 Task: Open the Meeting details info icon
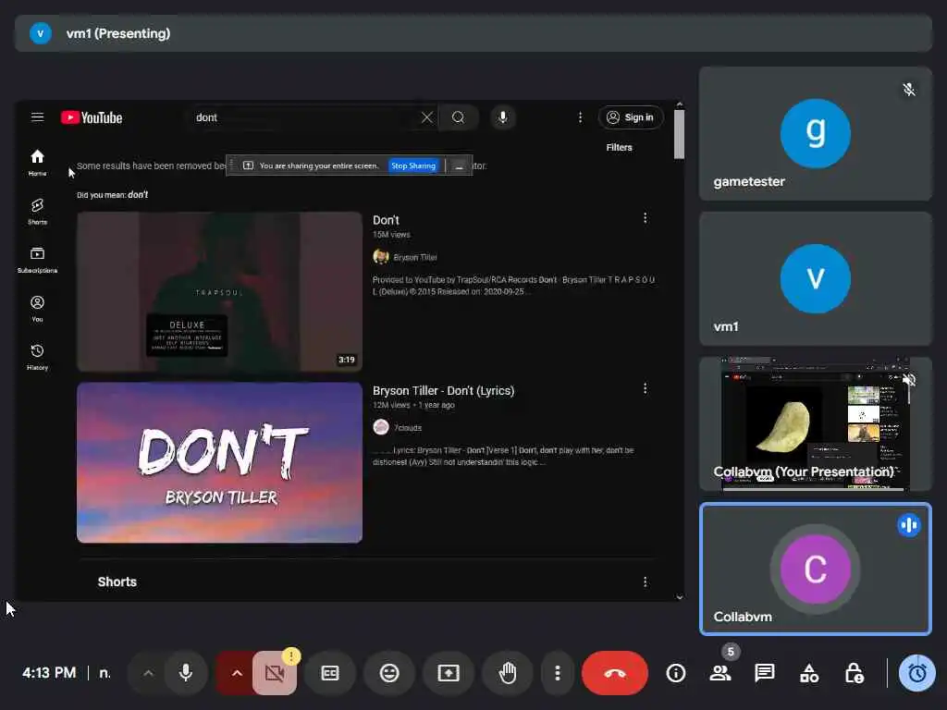point(676,673)
